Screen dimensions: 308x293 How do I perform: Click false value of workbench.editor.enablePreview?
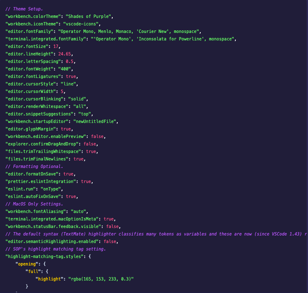(x=97, y=137)
